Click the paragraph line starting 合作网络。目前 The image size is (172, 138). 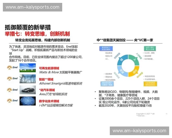[46, 57]
